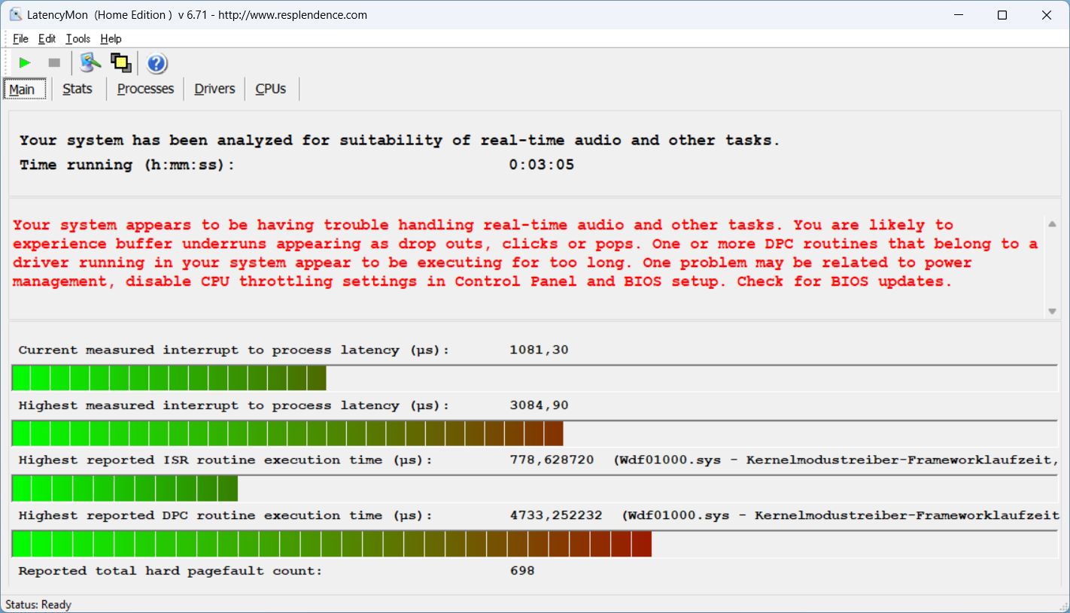This screenshot has width=1070, height=613.
Task: Open the File menu
Action: (20, 39)
